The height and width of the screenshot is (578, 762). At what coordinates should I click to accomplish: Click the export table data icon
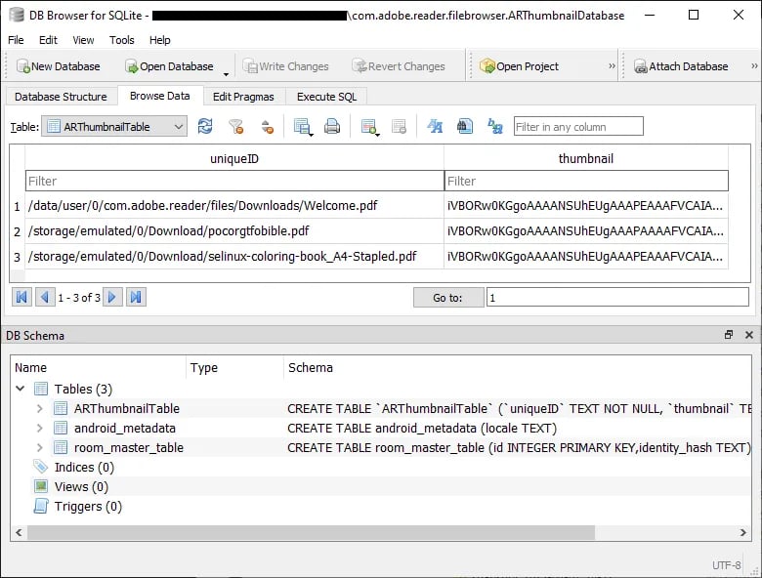[x=302, y=127]
